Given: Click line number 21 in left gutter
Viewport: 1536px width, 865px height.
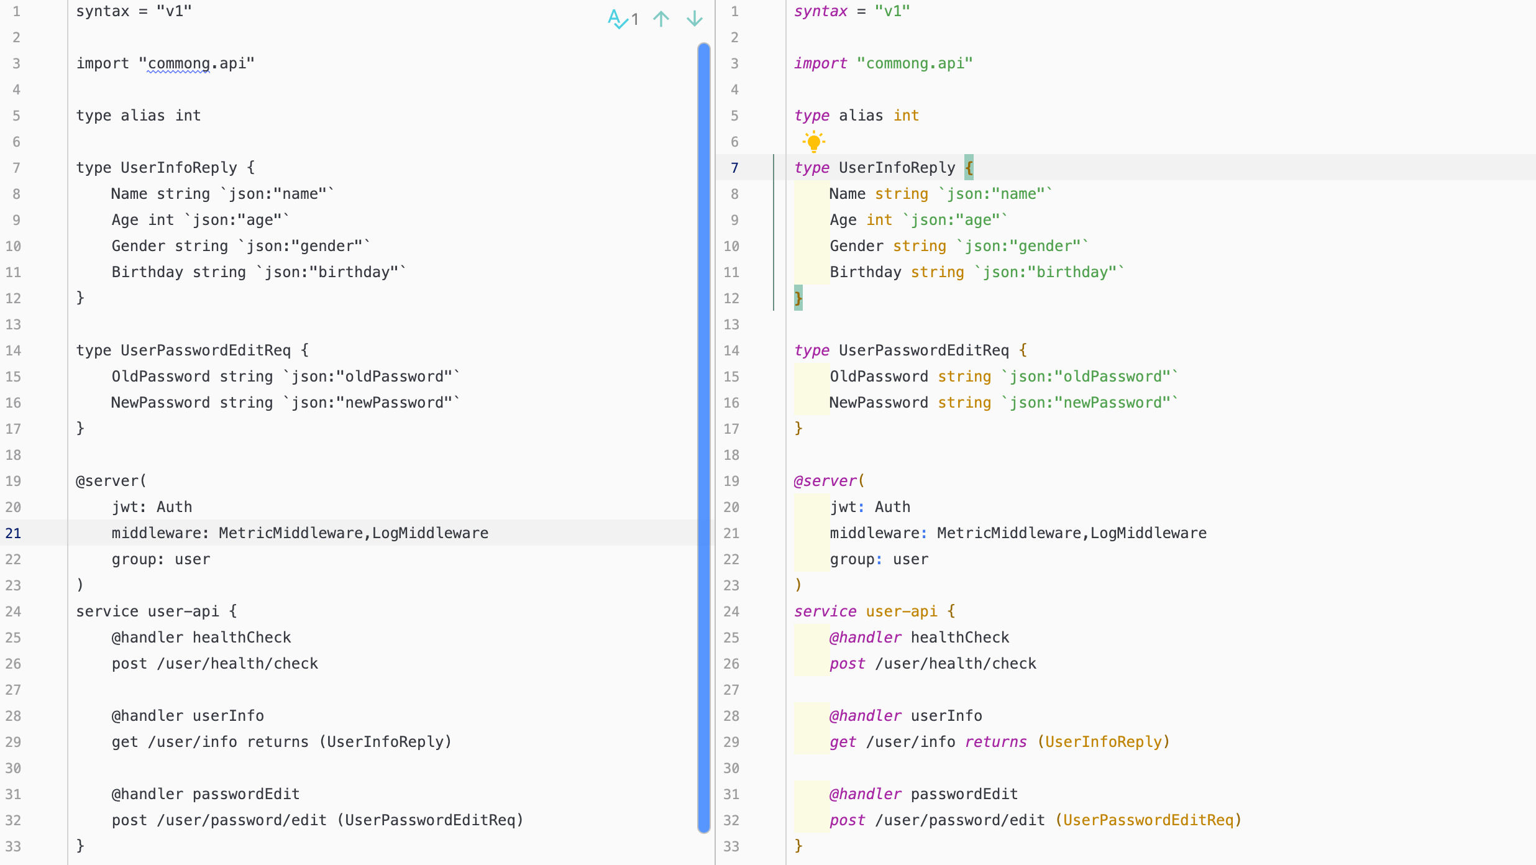Looking at the screenshot, I should coord(14,533).
